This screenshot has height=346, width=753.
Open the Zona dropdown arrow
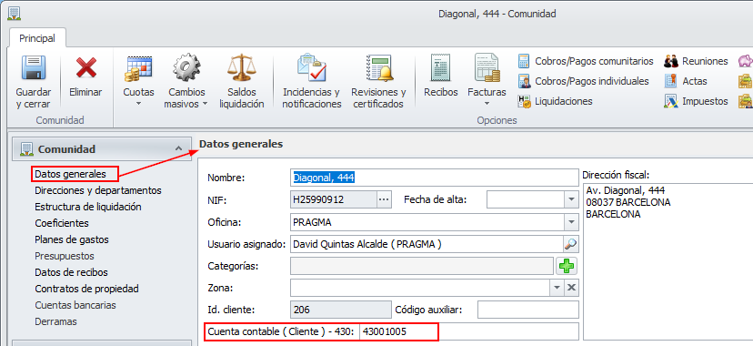[557, 288]
